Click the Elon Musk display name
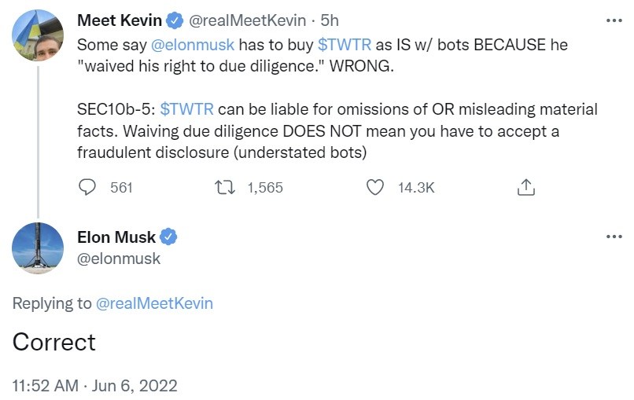Image resolution: width=634 pixels, height=400 pixels. pos(116,237)
